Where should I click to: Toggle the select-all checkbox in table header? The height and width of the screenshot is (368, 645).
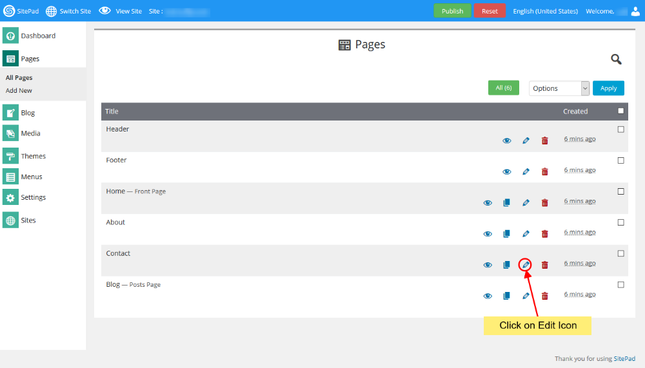(x=620, y=111)
